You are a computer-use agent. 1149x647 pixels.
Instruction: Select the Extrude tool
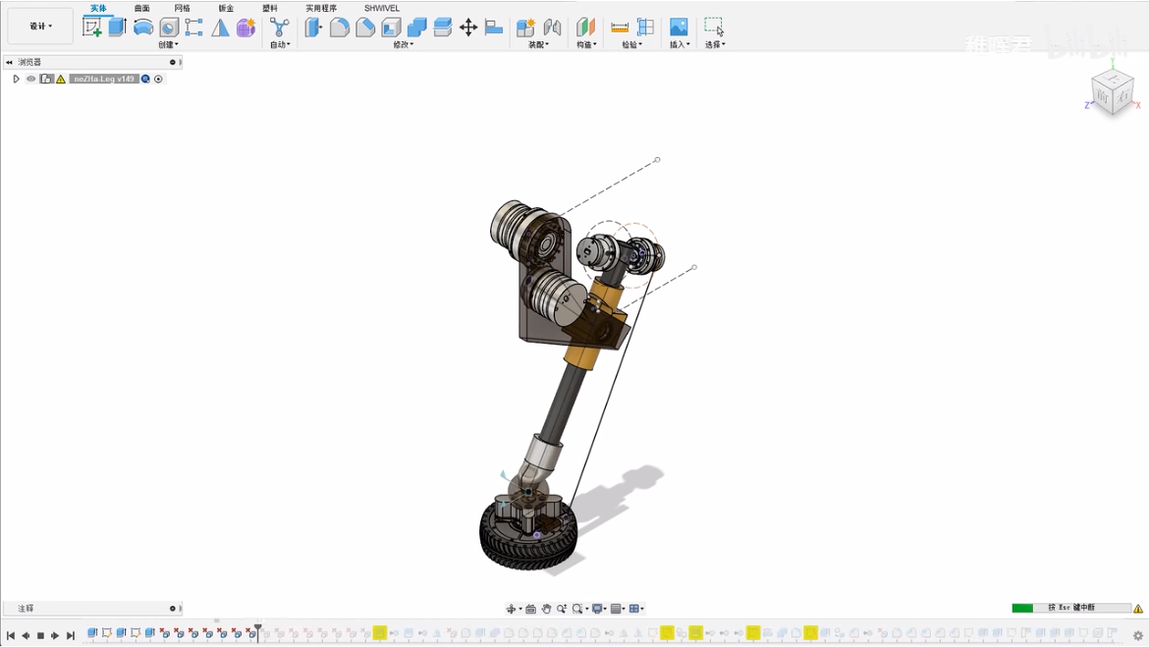pyautogui.click(x=117, y=27)
